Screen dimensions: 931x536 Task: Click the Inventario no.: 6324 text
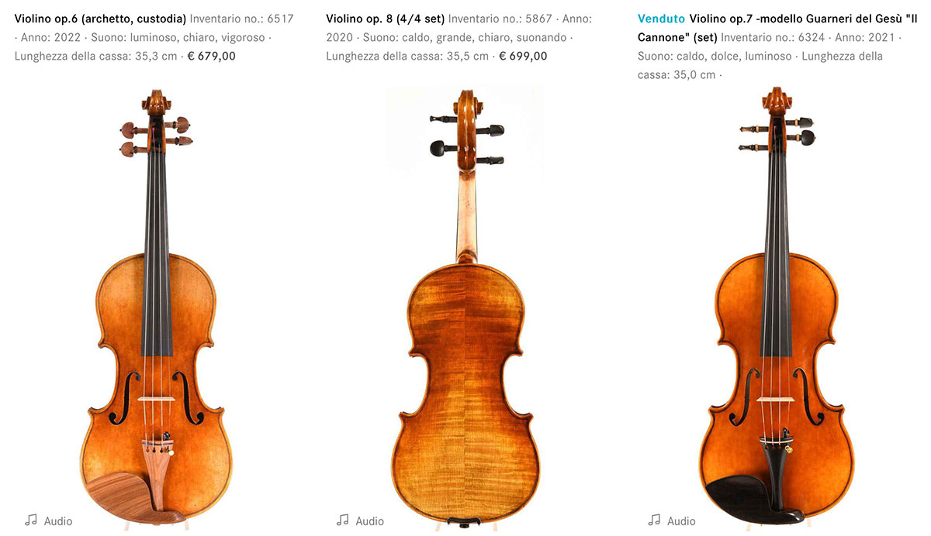pyautogui.click(x=774, y=37)
